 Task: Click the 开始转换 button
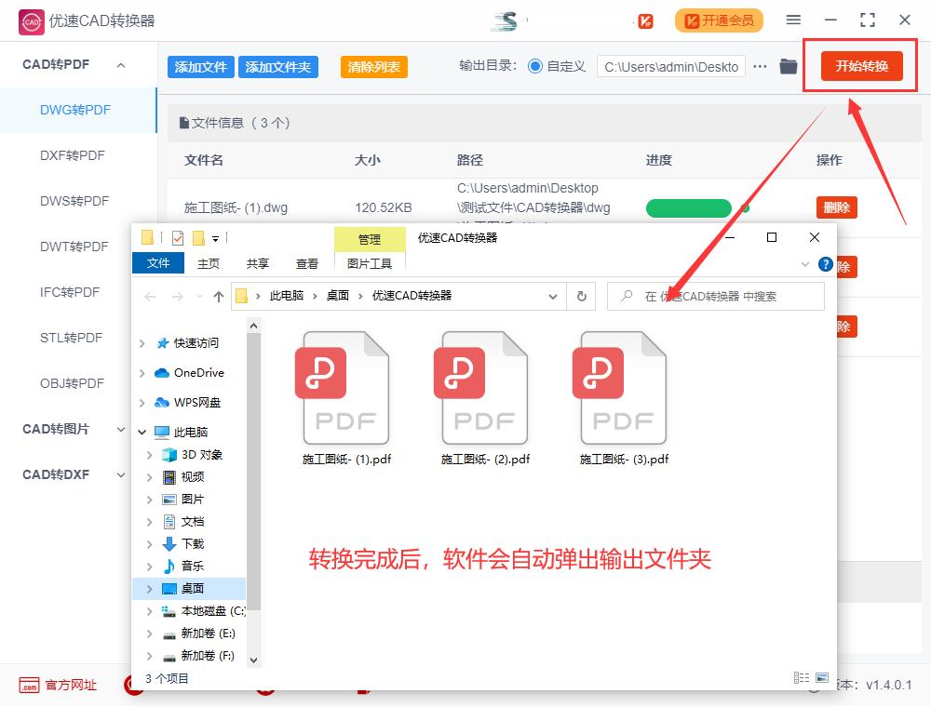coord(860,66)
